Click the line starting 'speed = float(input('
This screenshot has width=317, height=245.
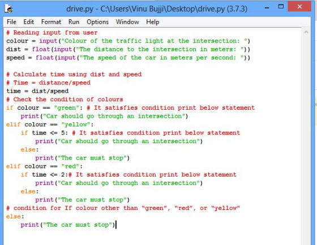pos(128,58)
